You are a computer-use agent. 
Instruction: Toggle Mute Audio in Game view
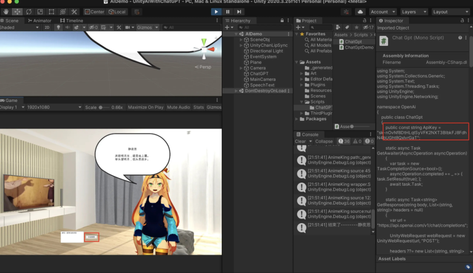pyautogui.click(x=178, y=107)
